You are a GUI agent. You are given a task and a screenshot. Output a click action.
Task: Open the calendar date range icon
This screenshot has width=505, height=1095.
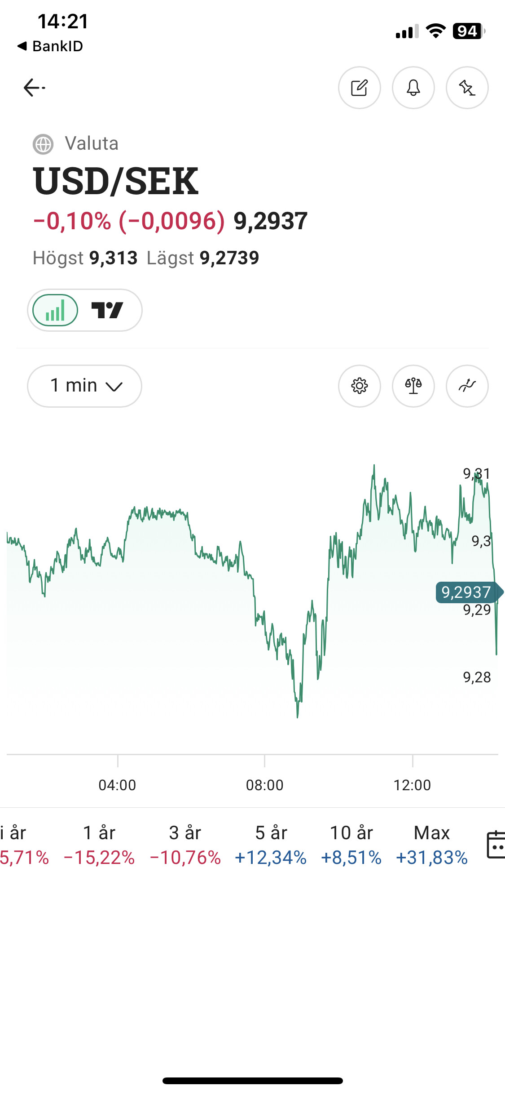pos(496,845)
